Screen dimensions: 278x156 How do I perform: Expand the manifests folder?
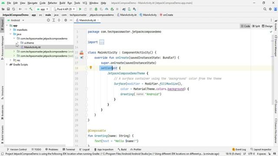click(10, 30)
